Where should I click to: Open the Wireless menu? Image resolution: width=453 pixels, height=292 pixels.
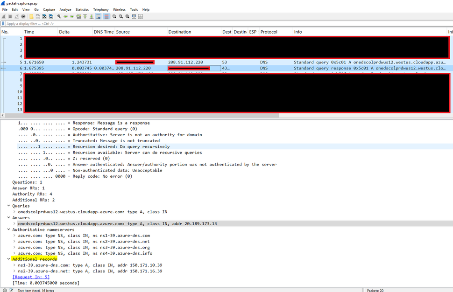click(x=119, y=9)
